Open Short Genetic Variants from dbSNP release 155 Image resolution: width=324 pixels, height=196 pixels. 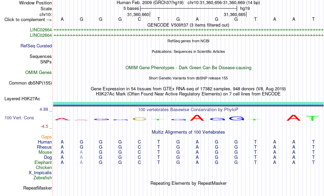pos(188,78)
